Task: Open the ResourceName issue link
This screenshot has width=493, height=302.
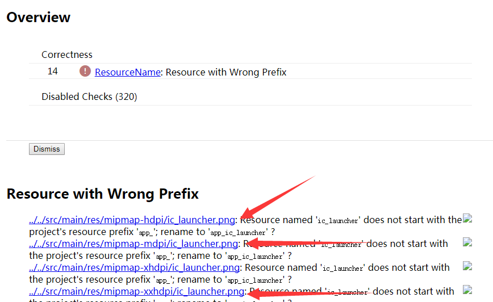Action: [x=128, y=72]
